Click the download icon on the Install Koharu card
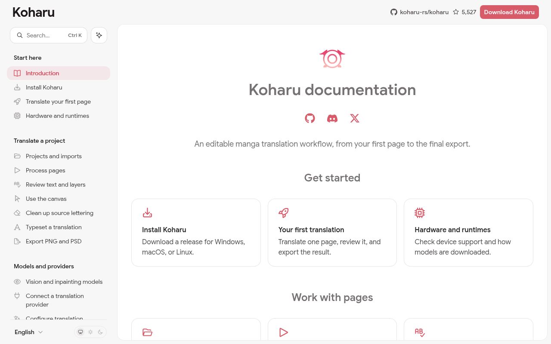Screen dimensions: 551x344 point(147,213)
